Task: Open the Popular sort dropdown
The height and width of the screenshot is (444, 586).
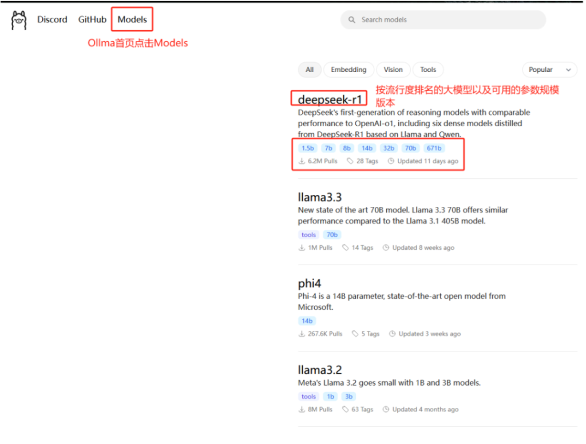Action: 549,70
